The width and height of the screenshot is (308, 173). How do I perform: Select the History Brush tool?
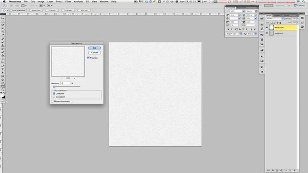point(3,49)
